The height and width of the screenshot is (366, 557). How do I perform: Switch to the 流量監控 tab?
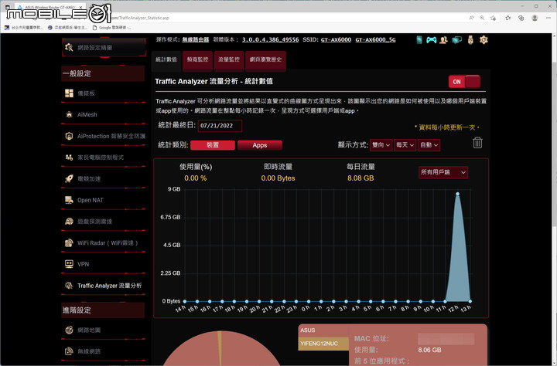click(229, 59)
